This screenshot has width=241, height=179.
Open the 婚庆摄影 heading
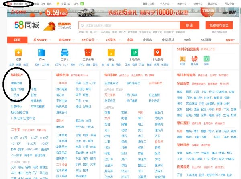point(183,123)
